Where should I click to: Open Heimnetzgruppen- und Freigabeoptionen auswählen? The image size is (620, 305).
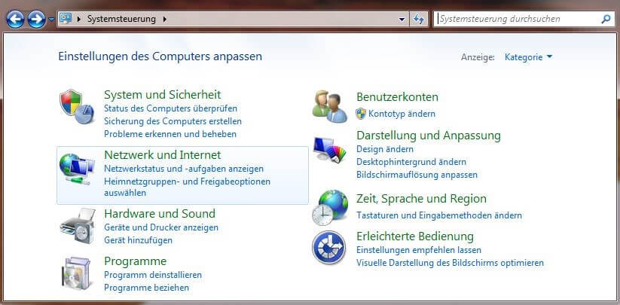coord(187,188)
